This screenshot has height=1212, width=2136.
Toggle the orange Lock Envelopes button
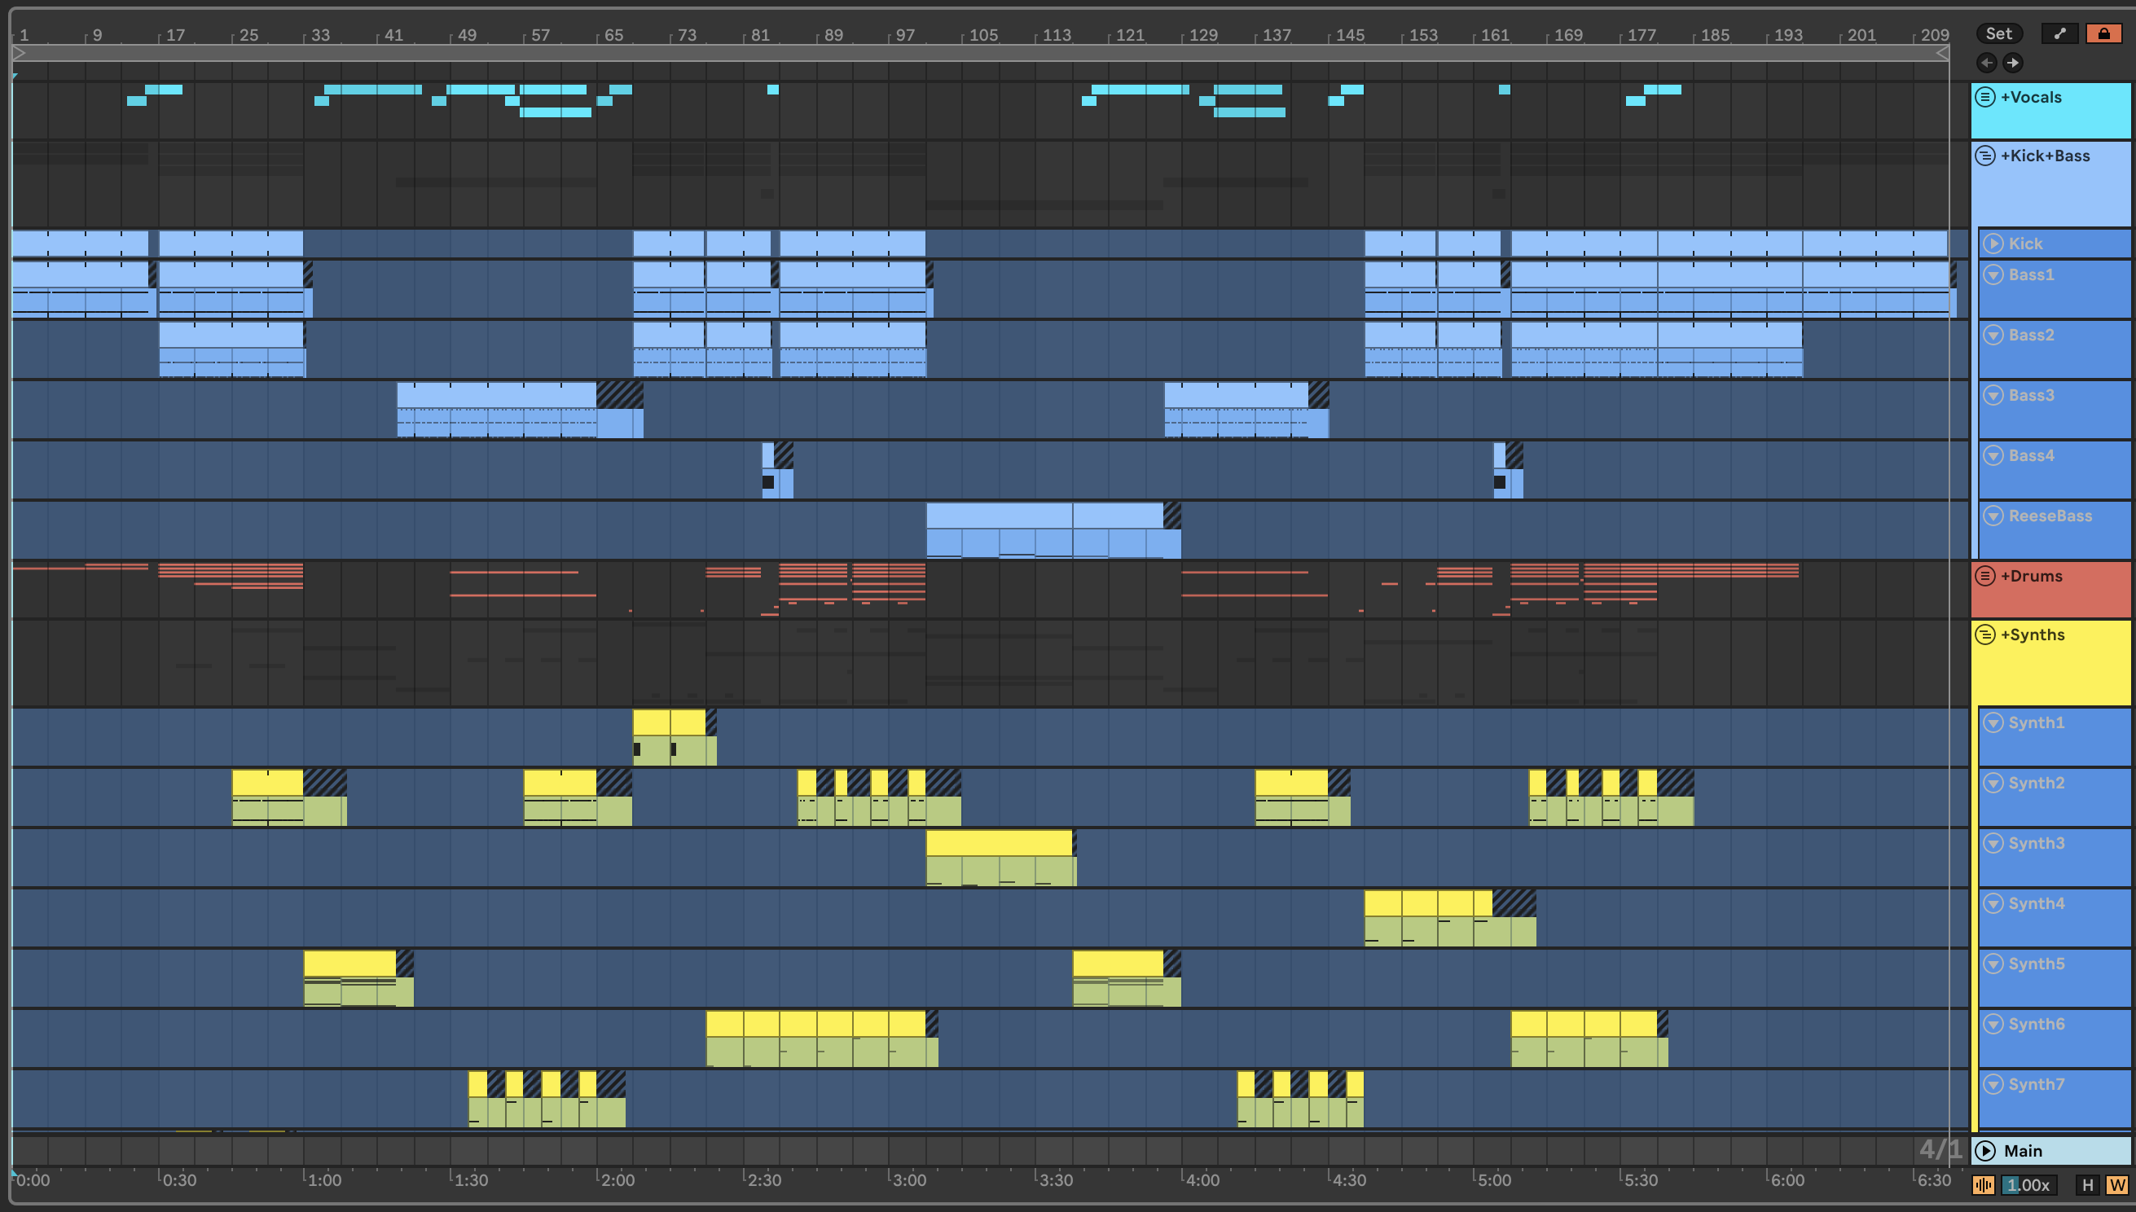(x=2103, y=33)
